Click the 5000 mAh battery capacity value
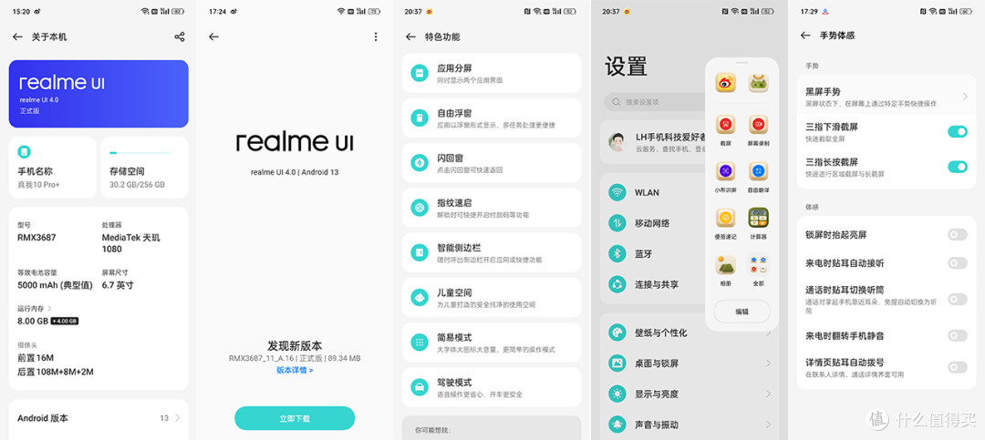Viewport: 985px width, 440px height. coord(56,285)
